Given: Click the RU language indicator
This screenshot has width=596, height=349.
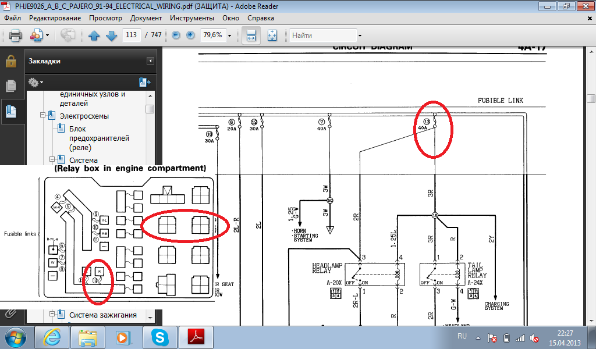Looking at the screenshot, I should point(462,336).
